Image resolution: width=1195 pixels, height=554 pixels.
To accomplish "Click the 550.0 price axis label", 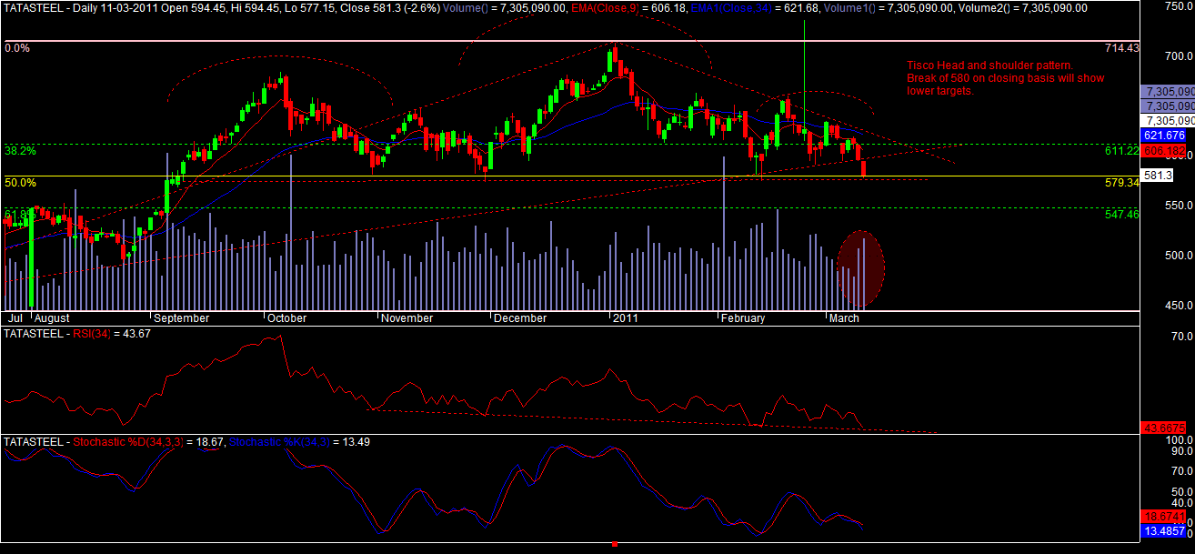I will coord(1178,206).
